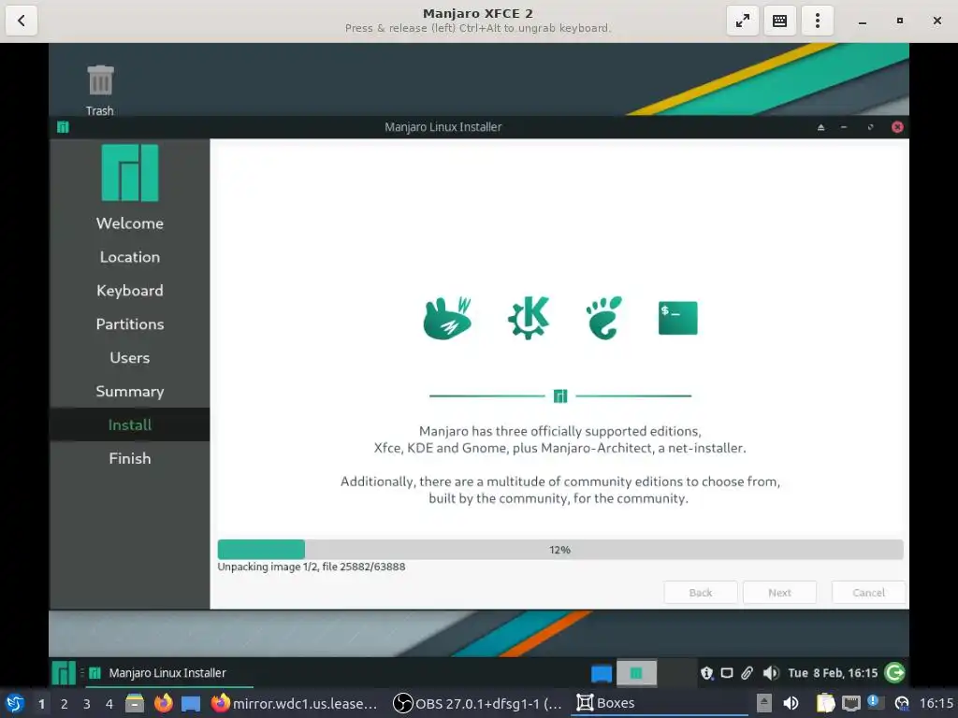
Task: Switch to host workspace 3
Action: [87, 704]
